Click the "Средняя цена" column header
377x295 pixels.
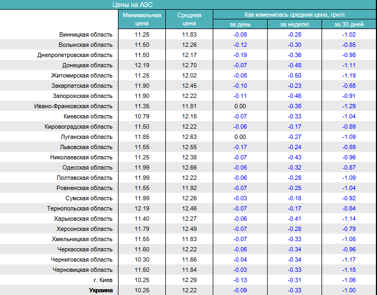tap(189, 19)
